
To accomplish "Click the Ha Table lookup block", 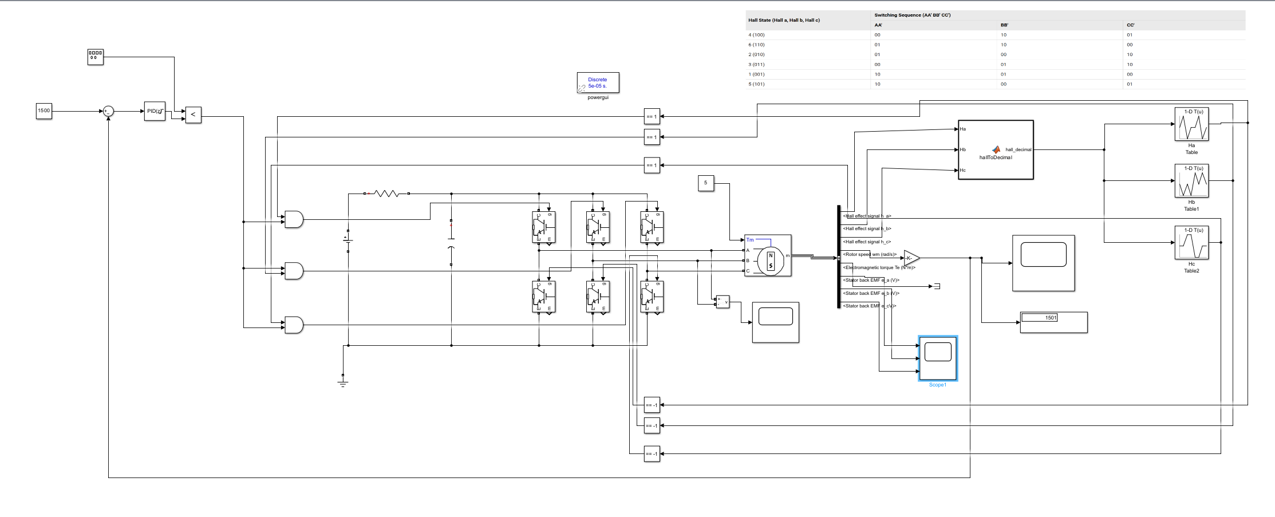I will pyautogui.click(x=1191, y=124).
